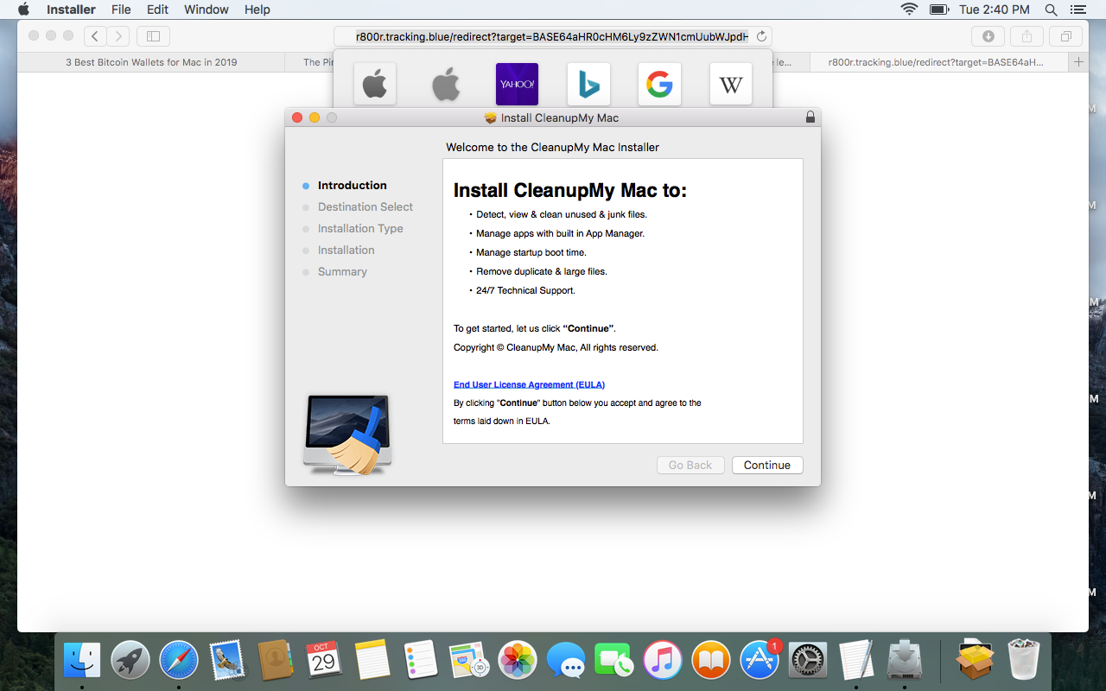Toggle Safari sidebar button
Viewport: 1106px width, 691px height.
[153, 36]
